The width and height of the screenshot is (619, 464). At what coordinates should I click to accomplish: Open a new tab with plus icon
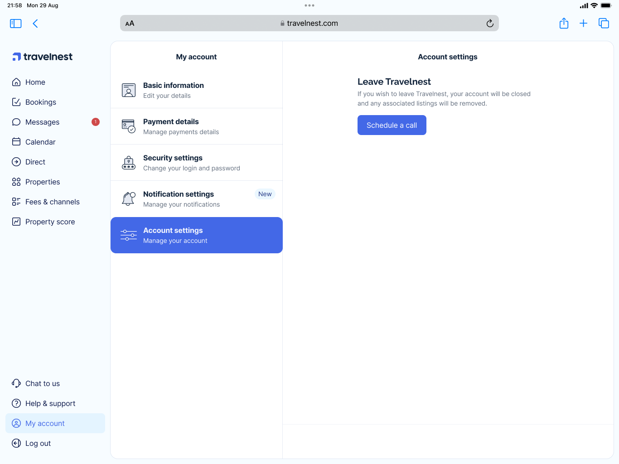(583, 24)
